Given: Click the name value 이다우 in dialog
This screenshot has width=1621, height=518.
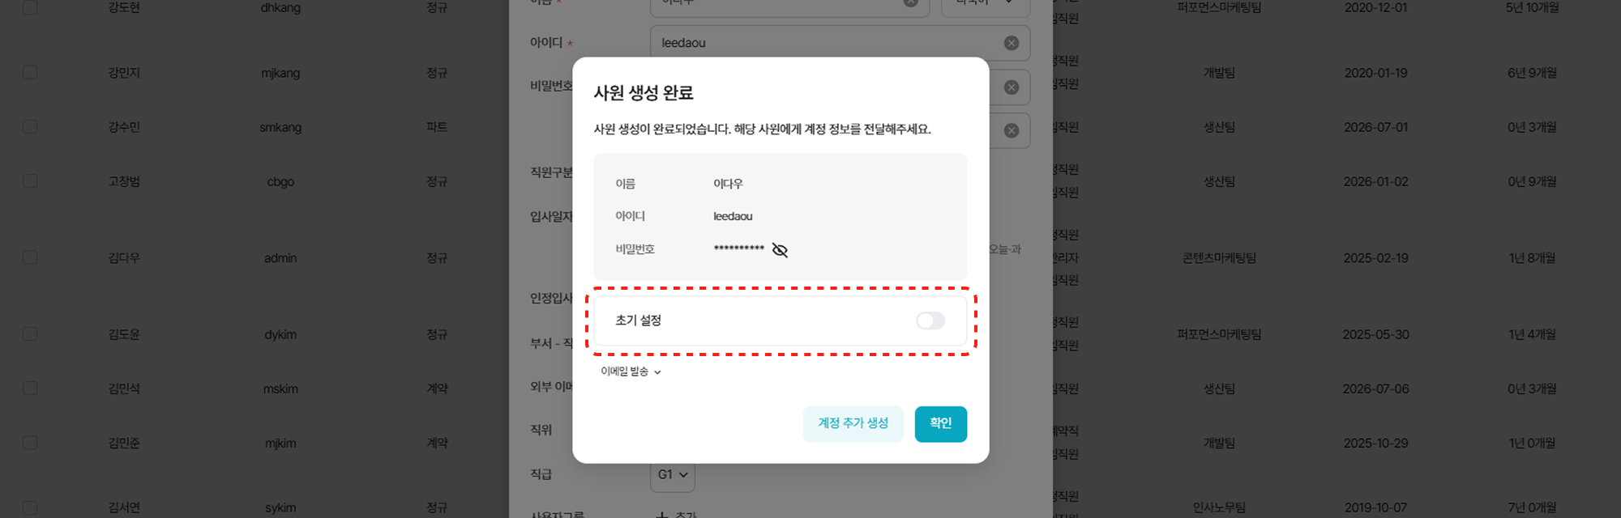Looking at the screenshot, I should point(728,184).
